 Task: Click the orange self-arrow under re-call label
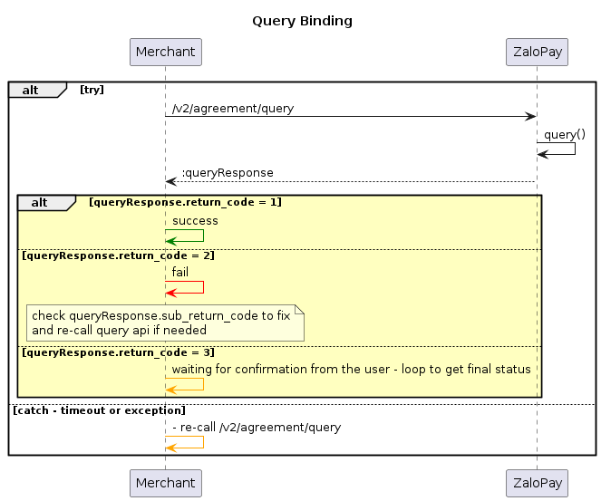point(184,442)
